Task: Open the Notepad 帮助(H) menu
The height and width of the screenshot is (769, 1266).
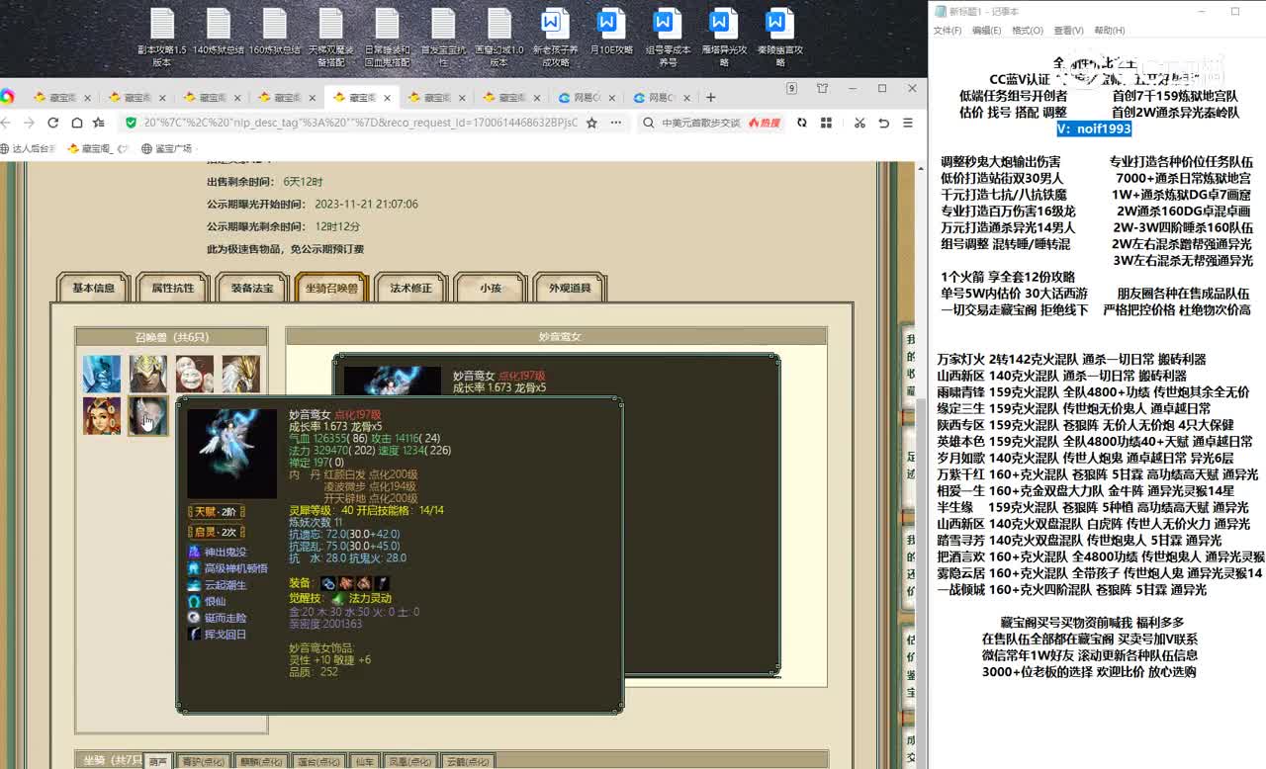Action: [x=1109, y=31]
